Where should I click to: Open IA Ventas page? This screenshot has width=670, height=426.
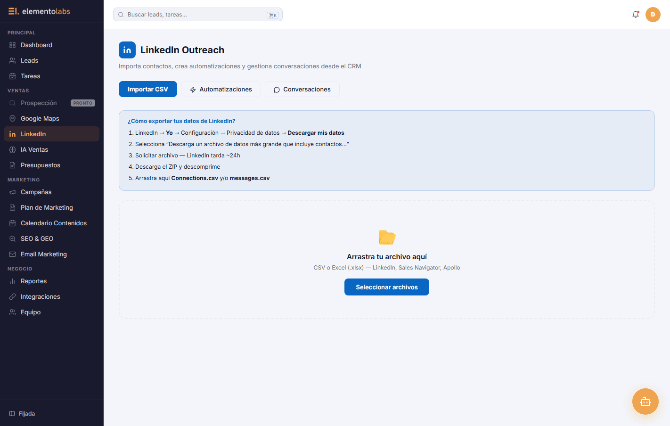tap(52, 150)
